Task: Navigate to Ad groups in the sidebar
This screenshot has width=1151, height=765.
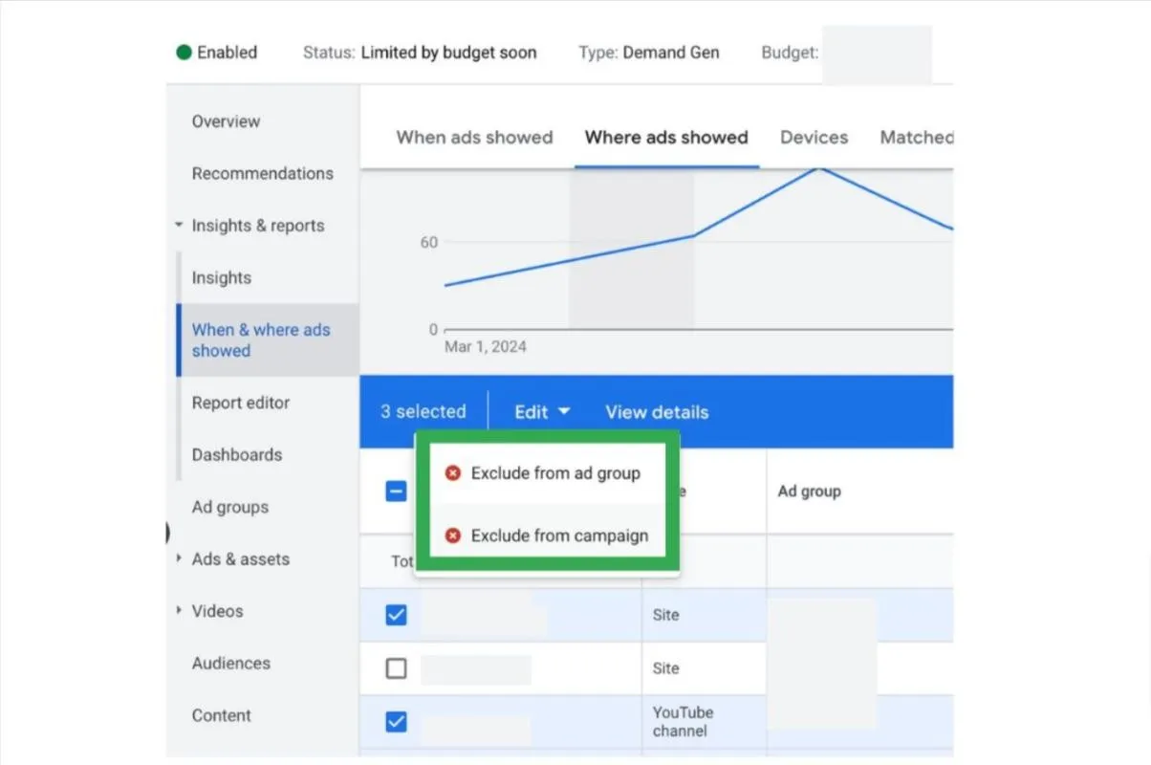Action: pyautogui.click(x=230, y=507)
